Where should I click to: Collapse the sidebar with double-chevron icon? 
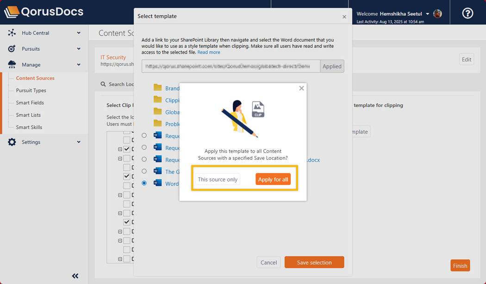pyautogui.click(x=75, y=276)
